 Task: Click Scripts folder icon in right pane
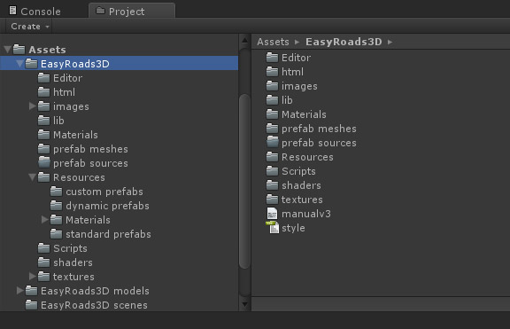(x=272, y=171)
